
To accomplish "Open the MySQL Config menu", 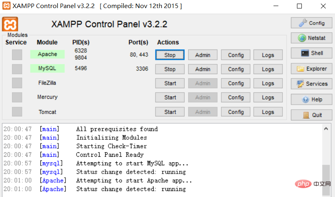I will (x=235, y=69).
